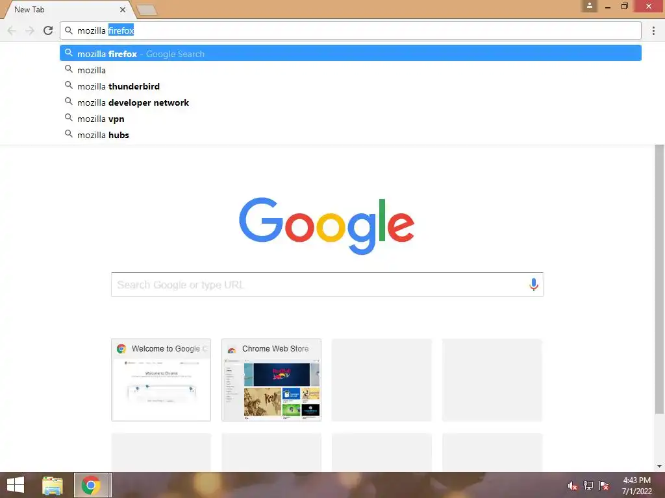Choose the mozilla firefox Google Search suggestion

(350, 53)
